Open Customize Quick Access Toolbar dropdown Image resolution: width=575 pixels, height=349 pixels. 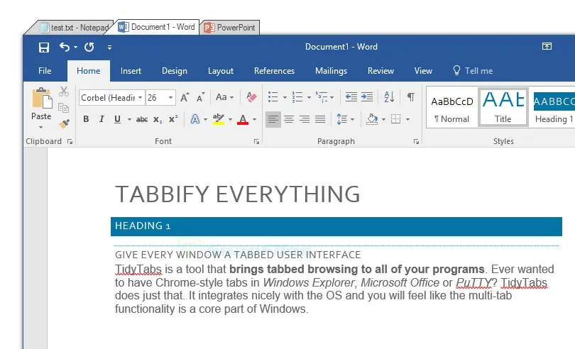[x=109, y=48]
